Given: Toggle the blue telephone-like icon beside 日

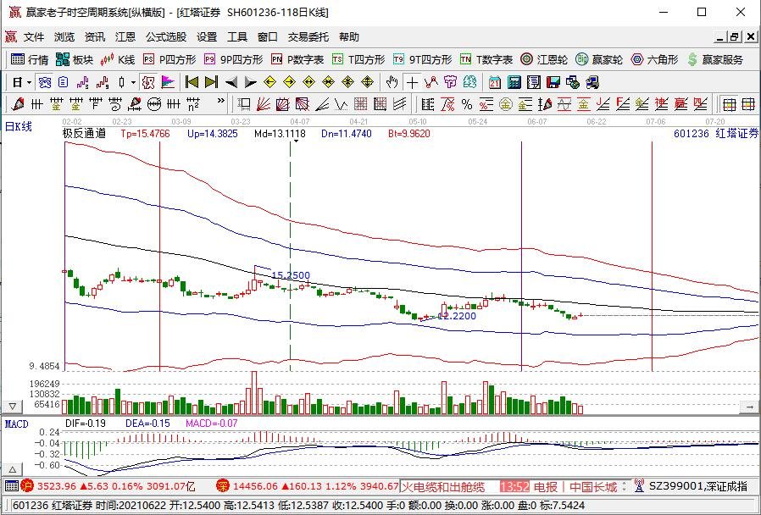Looking at the screenshot, I should click(x=45, y=82).
